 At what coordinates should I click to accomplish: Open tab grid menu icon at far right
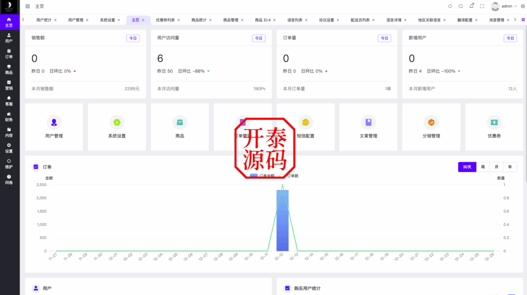[523, 20]
